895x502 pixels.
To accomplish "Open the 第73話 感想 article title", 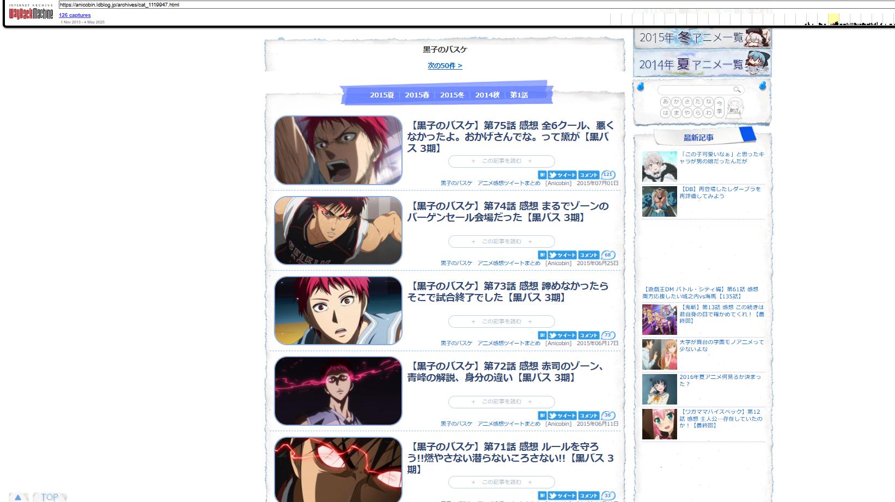I will 508,292.
